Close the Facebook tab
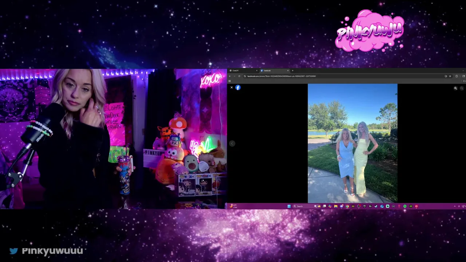Viewport: 466px width, 262px height. (x=288, y=71)
